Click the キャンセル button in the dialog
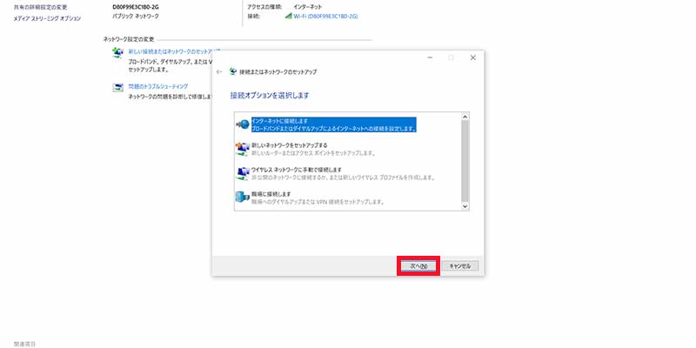696x348 pixels. (460, 266)
